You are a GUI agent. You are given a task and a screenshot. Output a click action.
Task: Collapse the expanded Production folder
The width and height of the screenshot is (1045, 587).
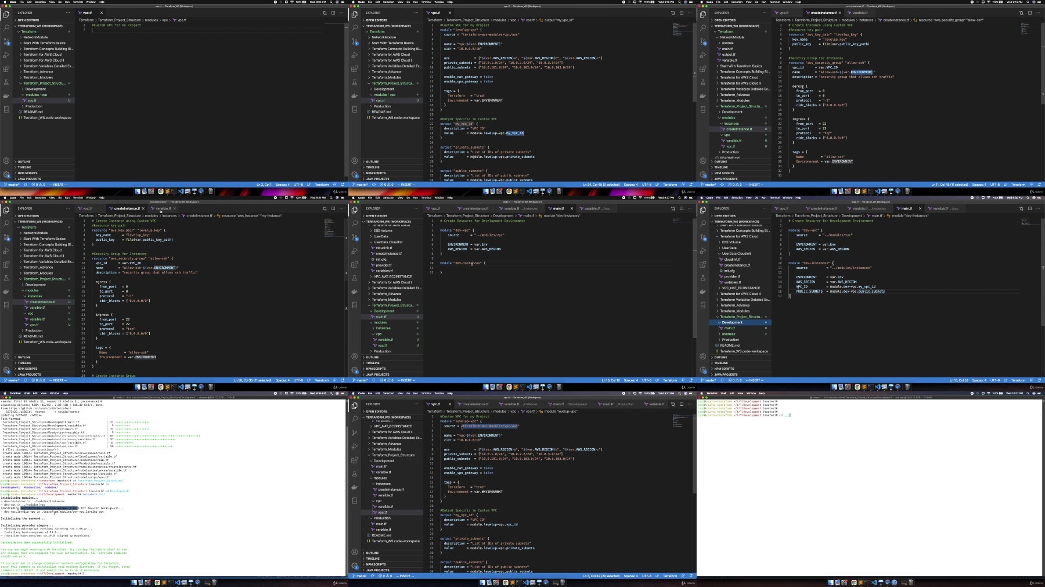pos(381,518)
